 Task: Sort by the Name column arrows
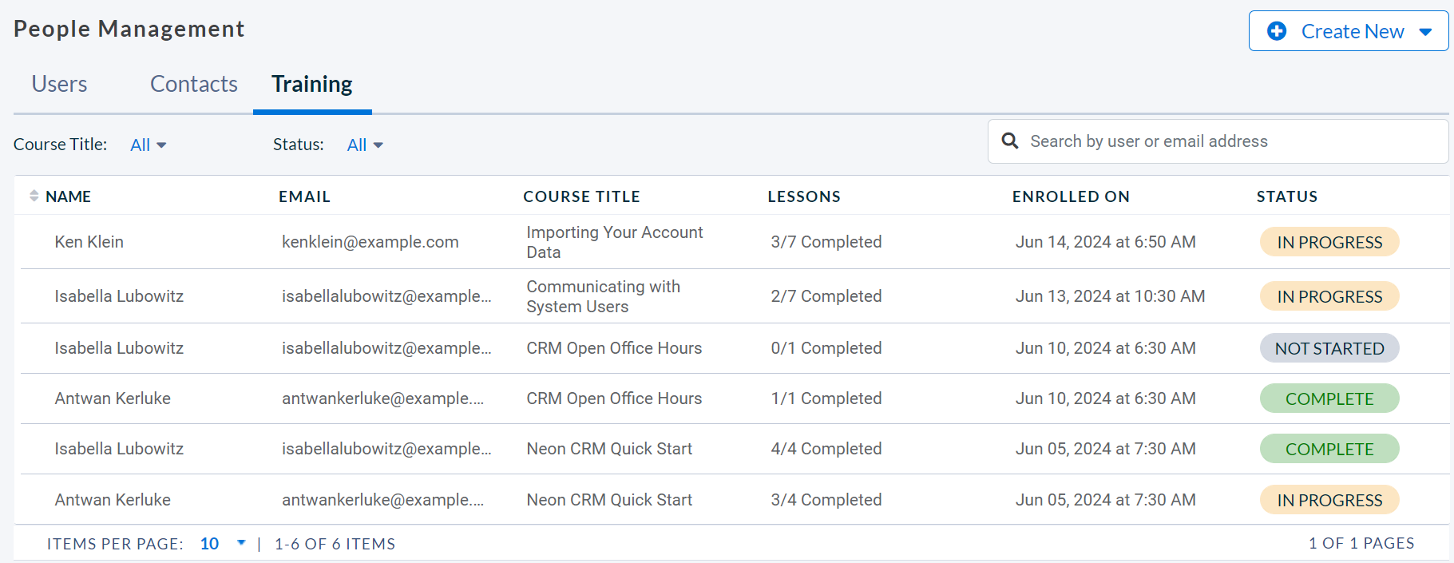tap(34, 196)
